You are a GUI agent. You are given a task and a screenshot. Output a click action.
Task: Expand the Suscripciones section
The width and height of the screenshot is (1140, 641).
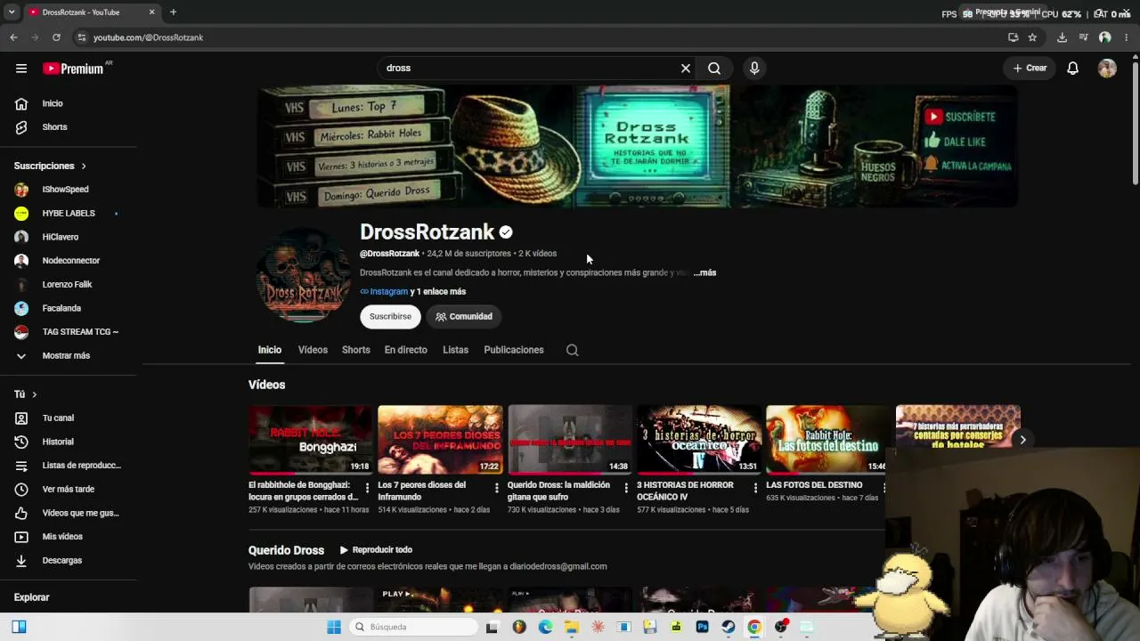tap(51, 166)
